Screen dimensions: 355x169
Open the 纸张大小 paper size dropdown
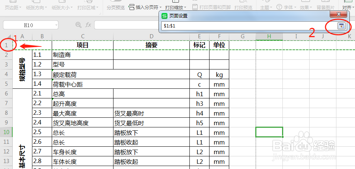click(62, 7)
